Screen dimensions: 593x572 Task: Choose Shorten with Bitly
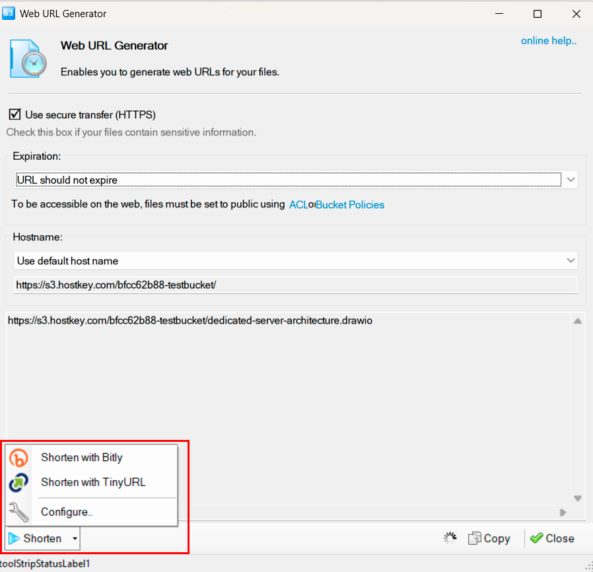(x=81, y=458)
